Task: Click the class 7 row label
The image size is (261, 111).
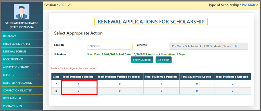Action: point(56,84)
